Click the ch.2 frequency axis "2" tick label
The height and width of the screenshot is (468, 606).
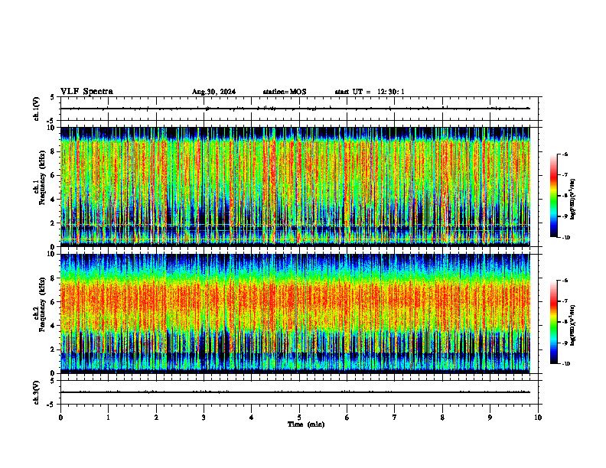(54, 349)
